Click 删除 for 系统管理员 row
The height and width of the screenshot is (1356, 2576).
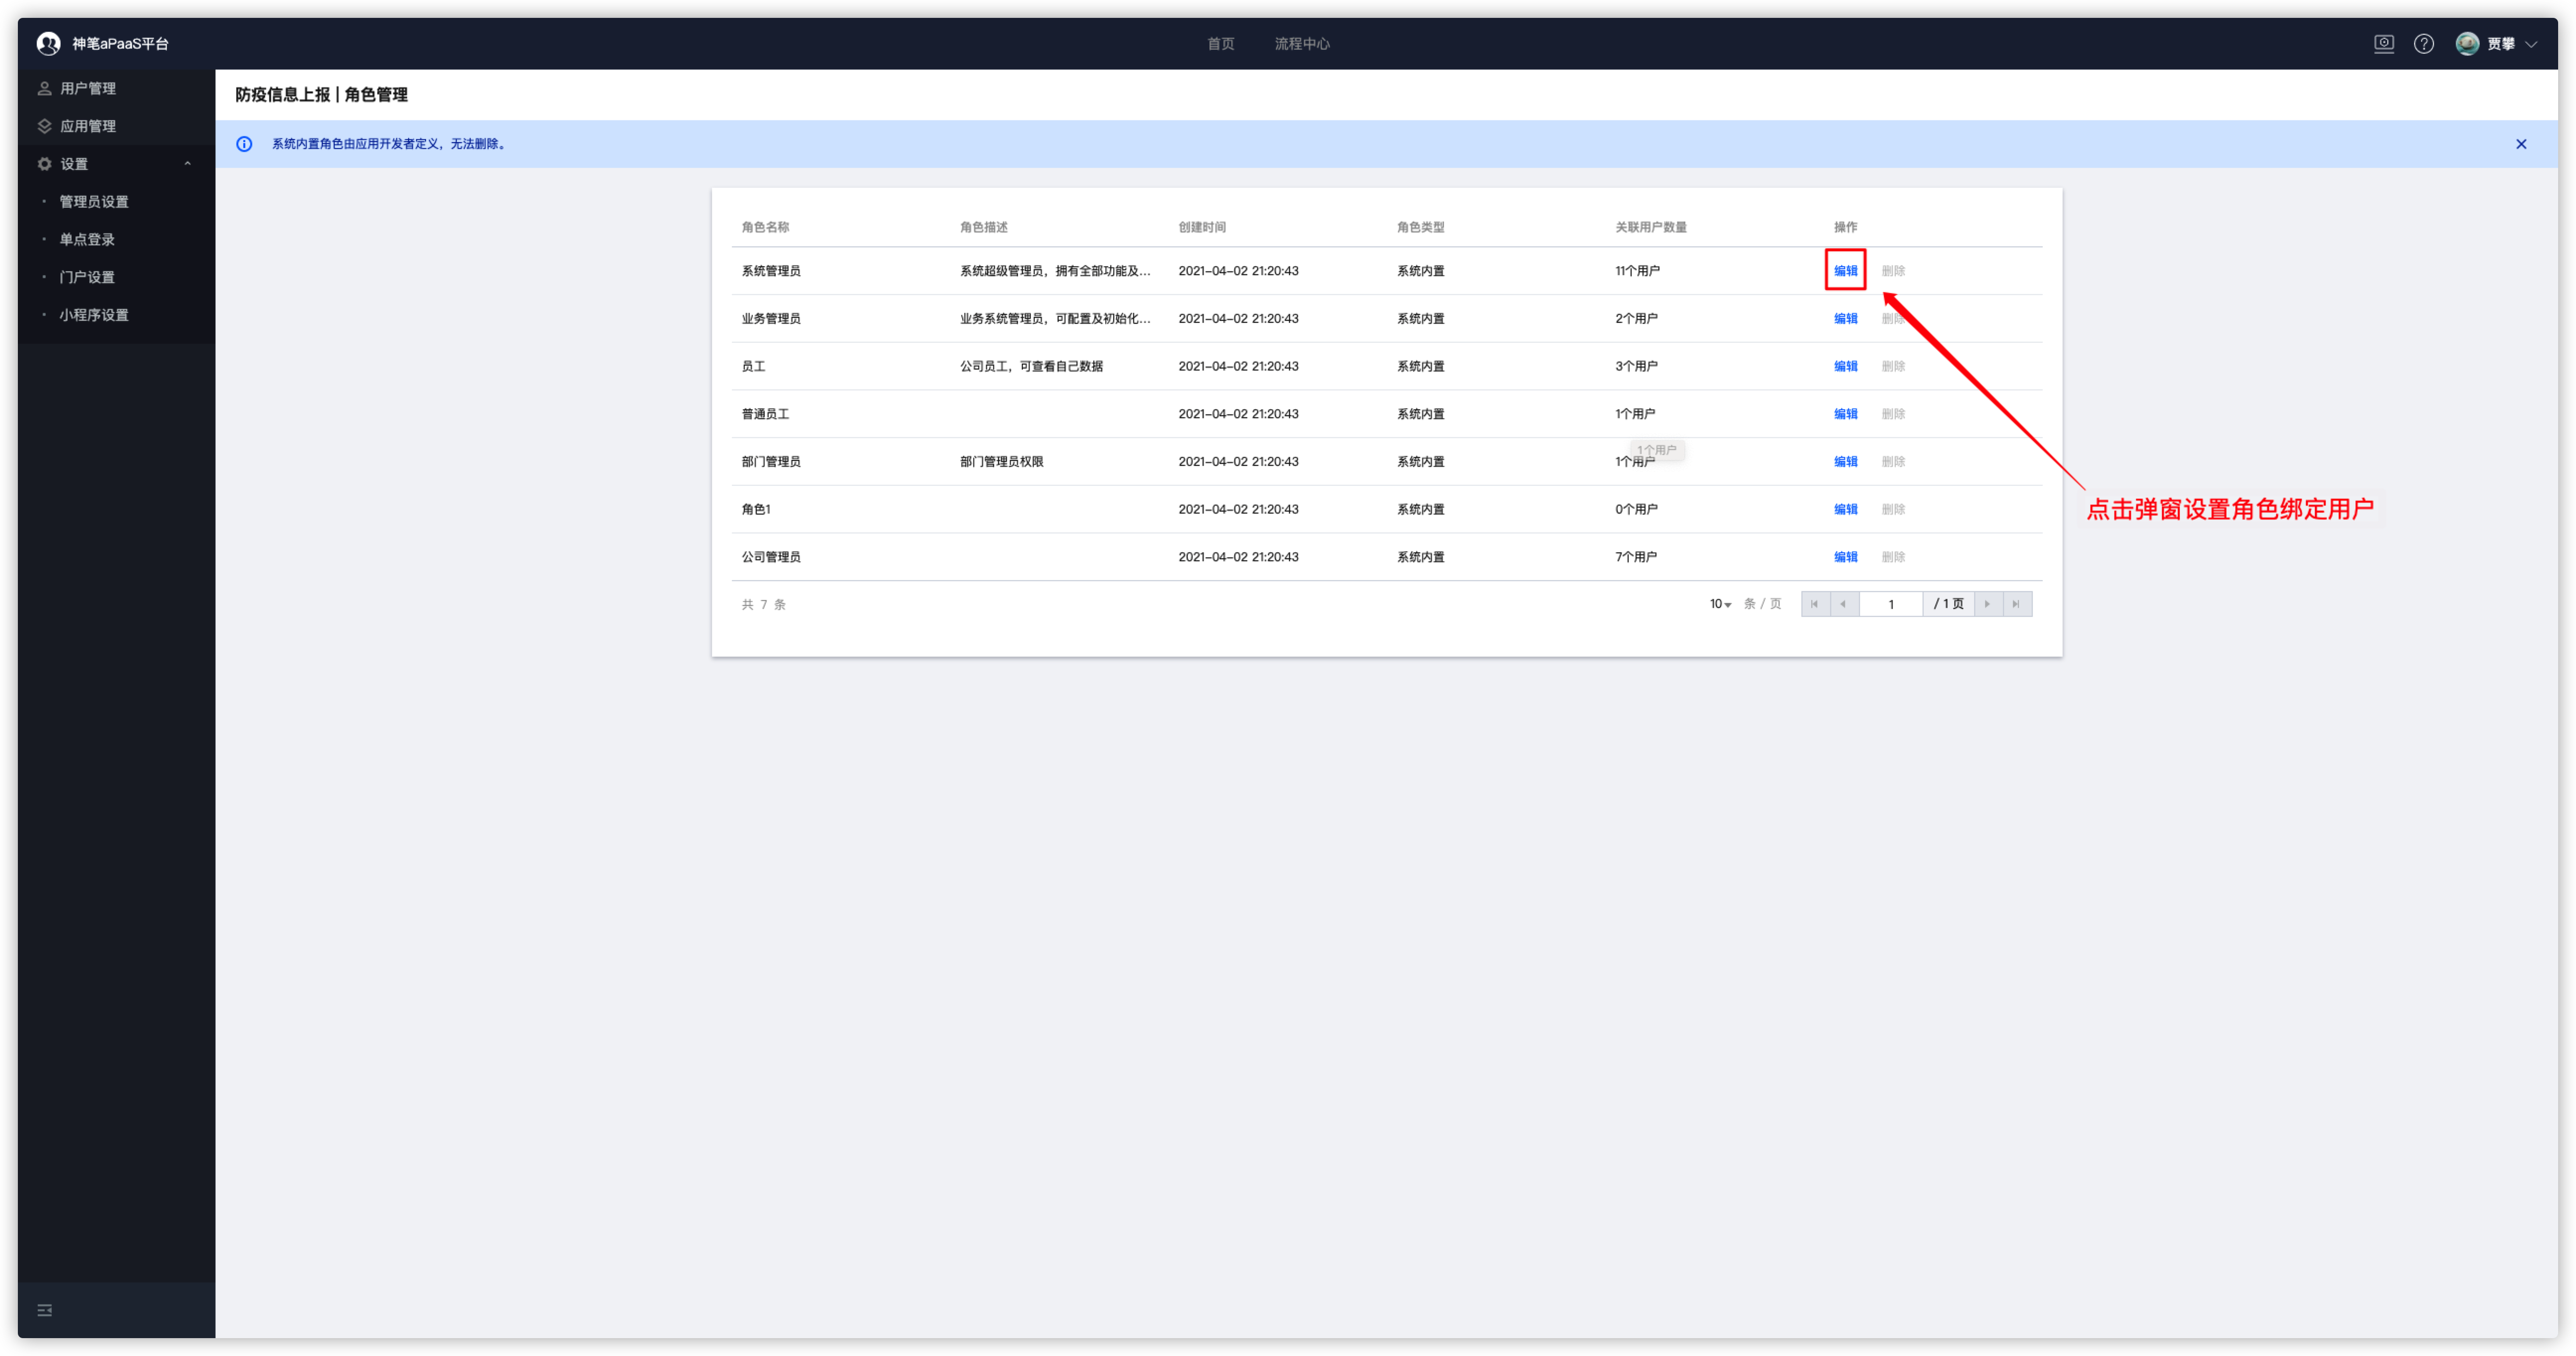[x=1893, y=270]
